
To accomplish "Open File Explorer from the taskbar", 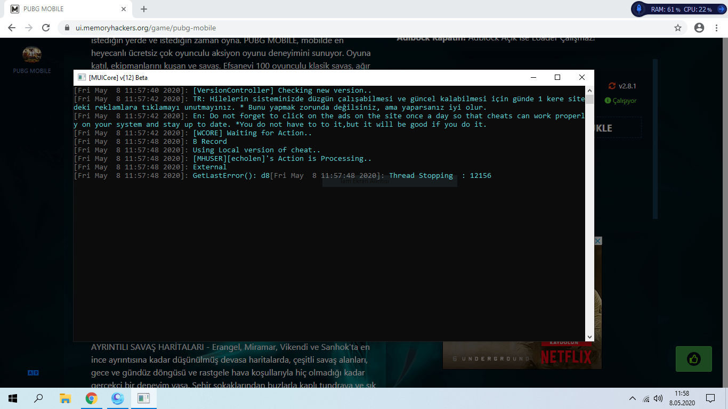I will coord(65,398).
